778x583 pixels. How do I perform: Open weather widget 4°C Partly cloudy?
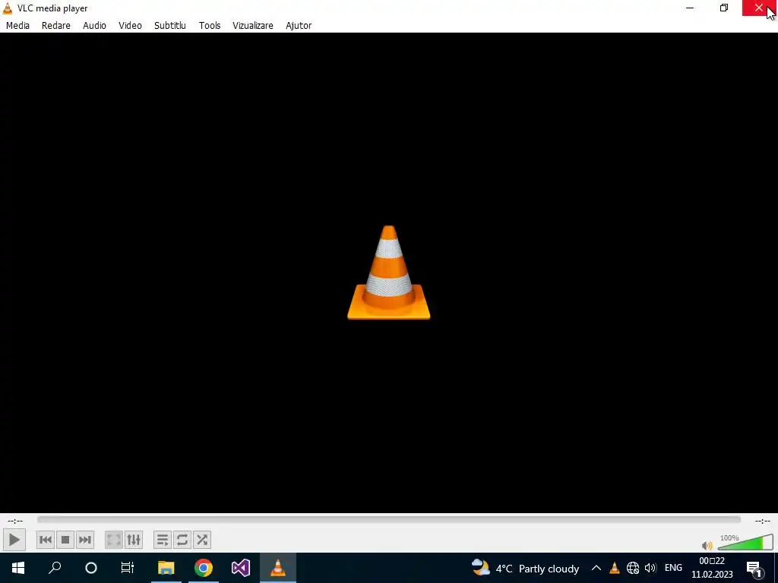(x=525, y=568)
